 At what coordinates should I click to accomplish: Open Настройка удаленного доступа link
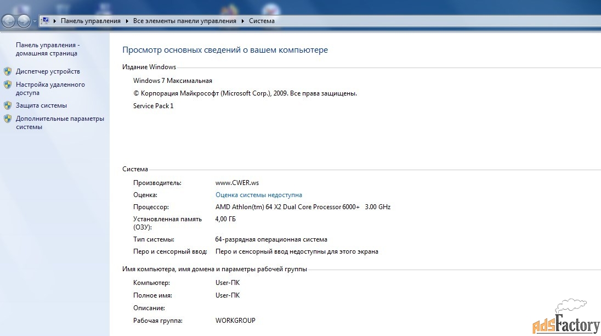pyautogui.click(x=50, y=88)
